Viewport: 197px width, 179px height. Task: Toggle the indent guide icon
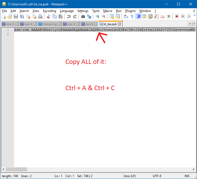[x=138, y=16]
